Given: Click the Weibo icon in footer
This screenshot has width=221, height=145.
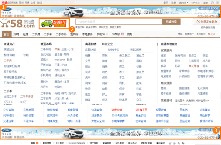Looking at the screenshot, I should tap(170, 143).
